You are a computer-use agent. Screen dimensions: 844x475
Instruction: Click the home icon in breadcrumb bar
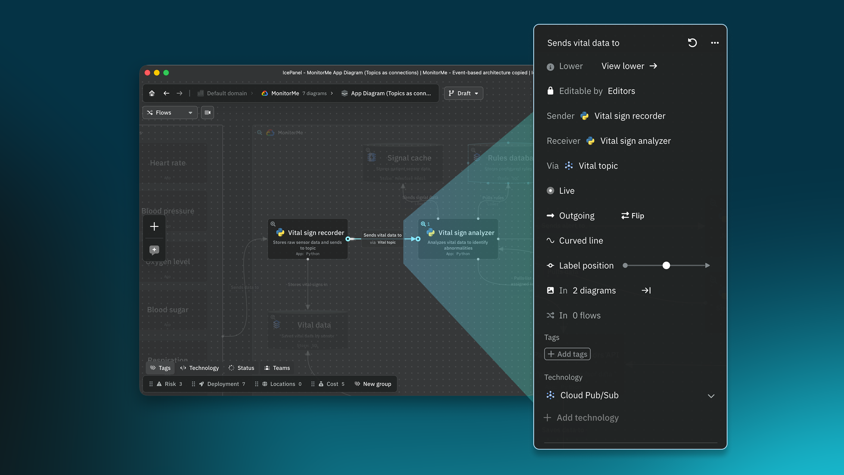coord(152,93)
